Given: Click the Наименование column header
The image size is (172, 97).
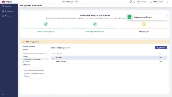Looking at the screenshot, I should point(57,54).
